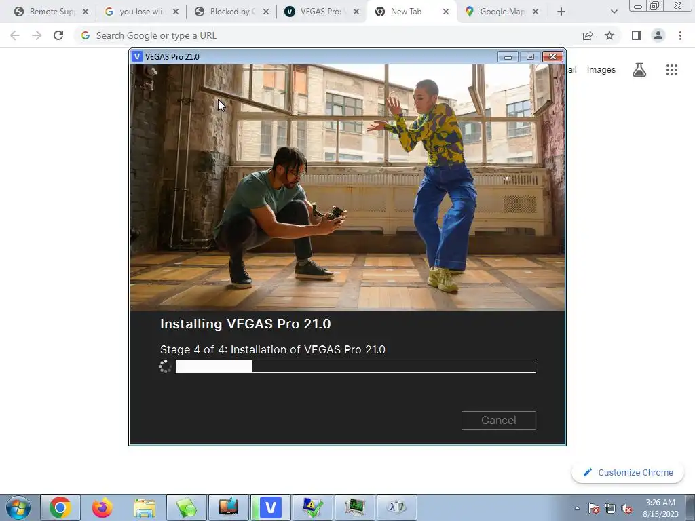Minimize the VEGAS Pro 21.0 installer

(508, 57)
